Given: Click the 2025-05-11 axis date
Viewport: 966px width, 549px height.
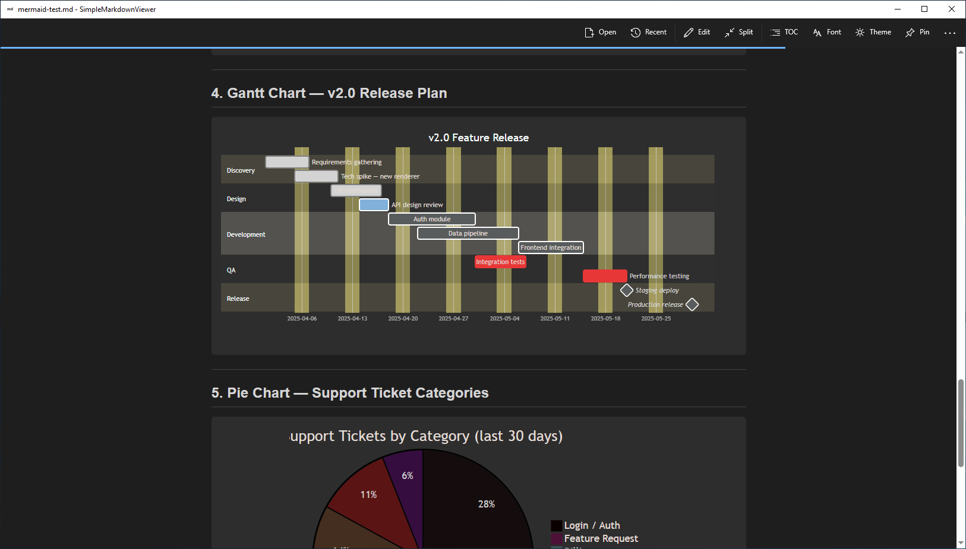Looking at the screenshot, I should 555,319.
